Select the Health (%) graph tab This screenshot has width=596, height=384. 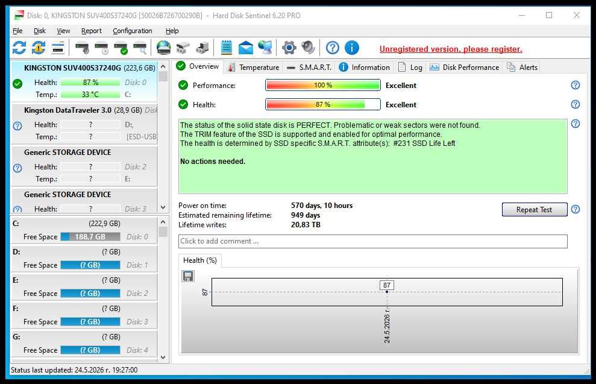click(x=200, y=260)
